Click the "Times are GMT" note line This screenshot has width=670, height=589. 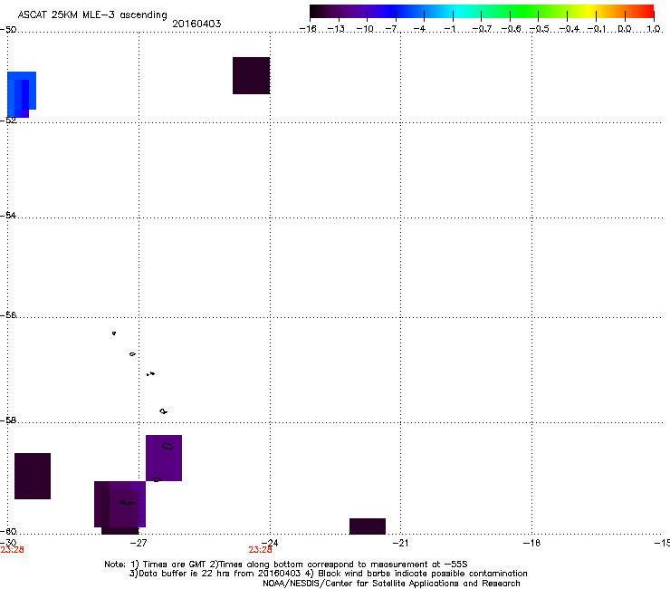tap(286, 565)
